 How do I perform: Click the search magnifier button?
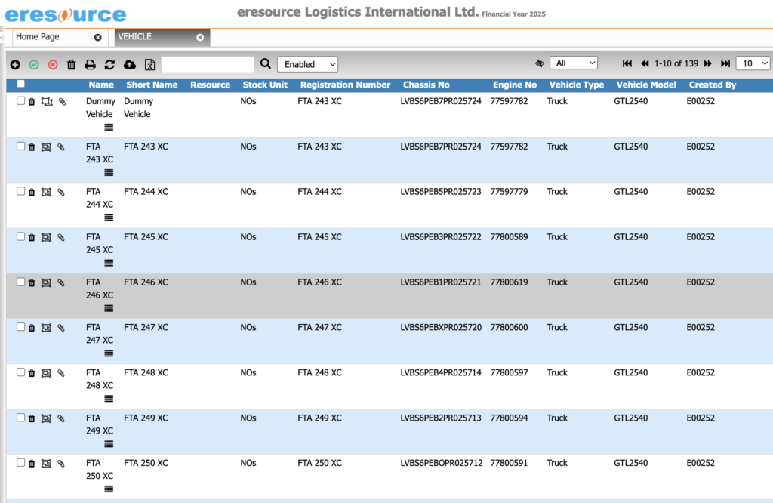click(x=266, y=64)
